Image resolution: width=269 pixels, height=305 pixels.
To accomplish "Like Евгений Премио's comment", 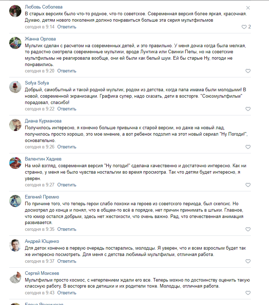I will (248, 229).
